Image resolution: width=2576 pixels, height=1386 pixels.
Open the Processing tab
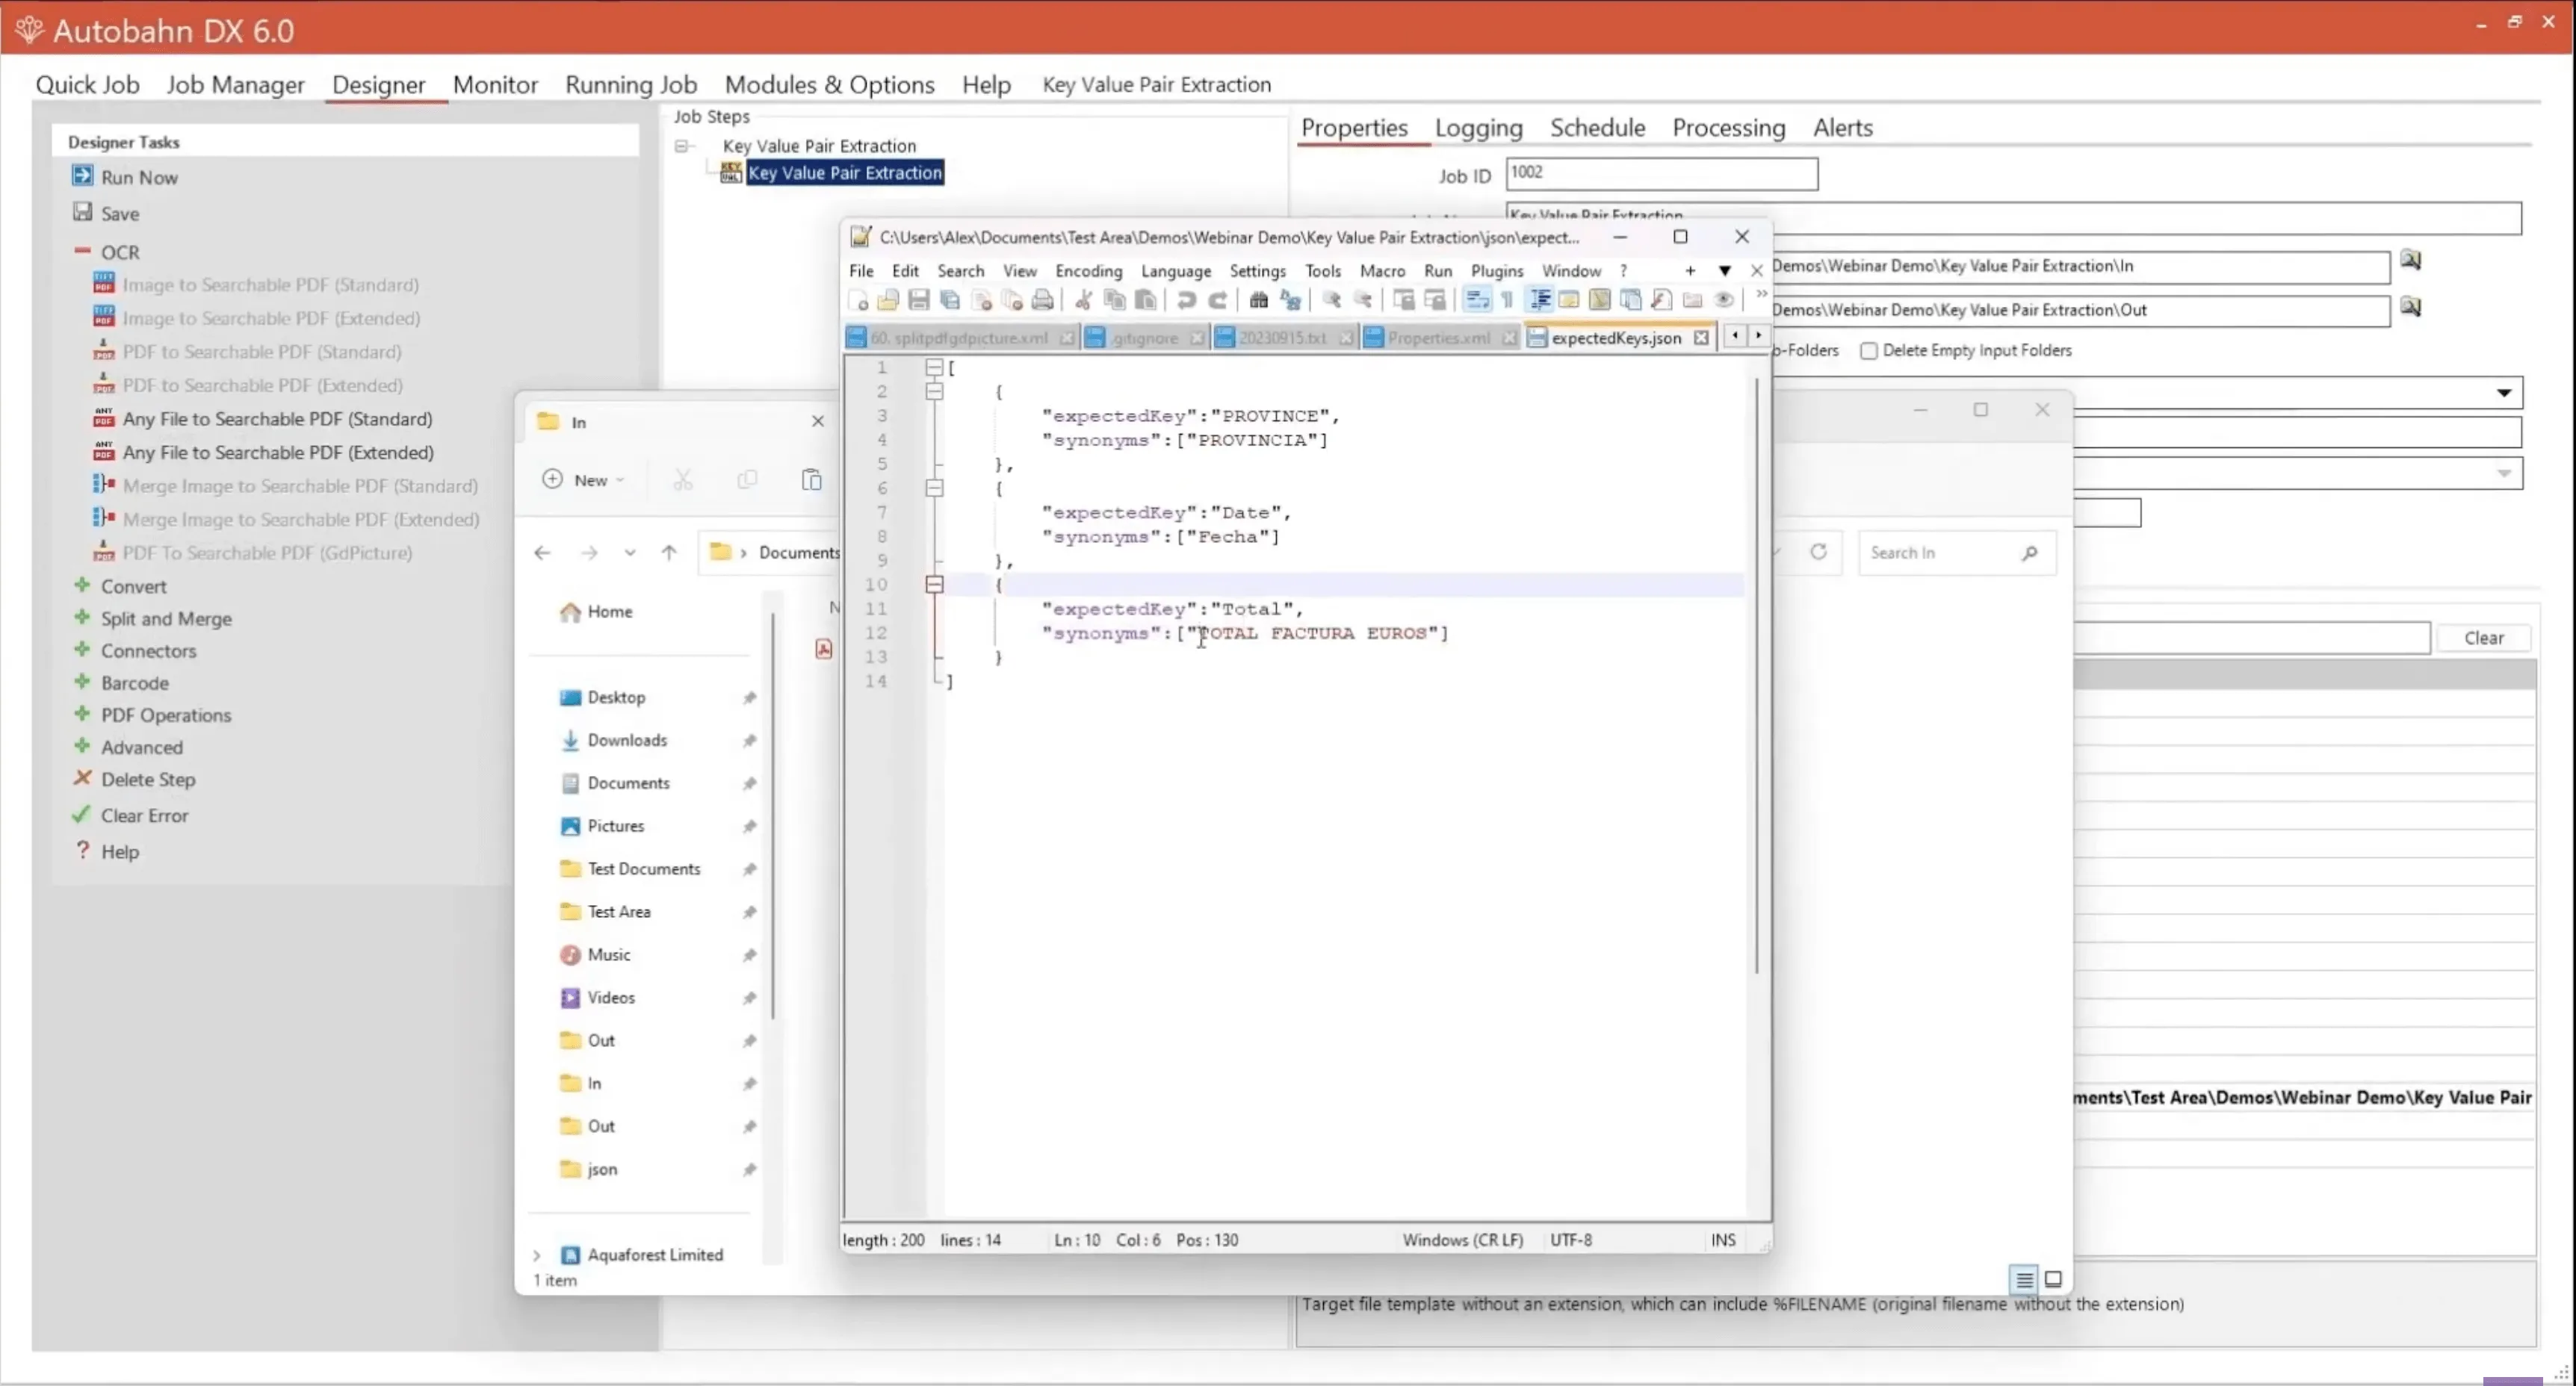click(x=1728, y=128)
